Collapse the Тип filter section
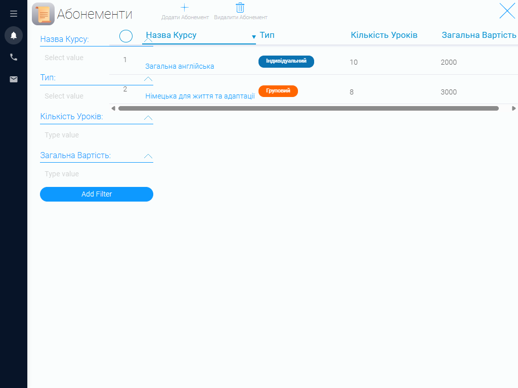 click(x=148, y=79)
